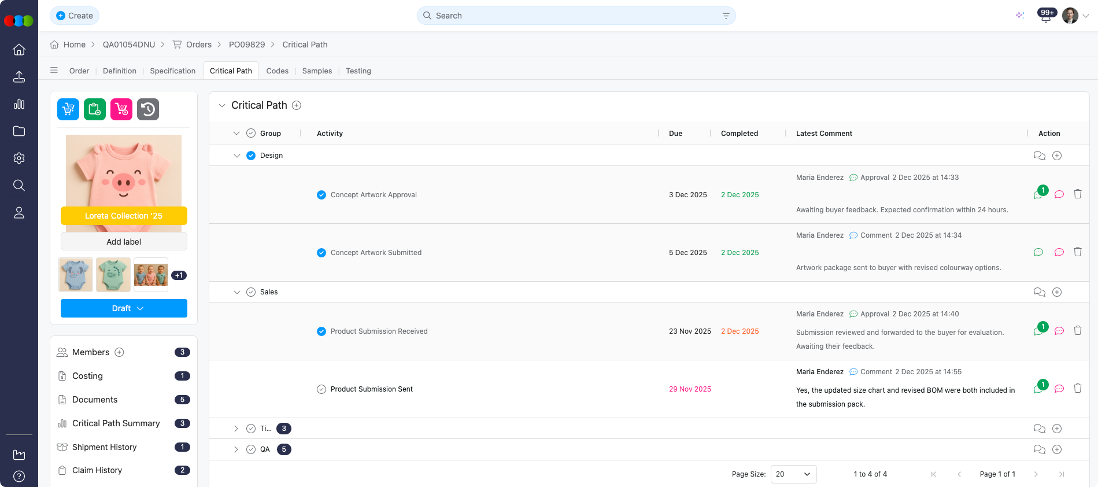Add a member with the plus icon
This screenshot has width=1098, height=487.
(120, 352)
